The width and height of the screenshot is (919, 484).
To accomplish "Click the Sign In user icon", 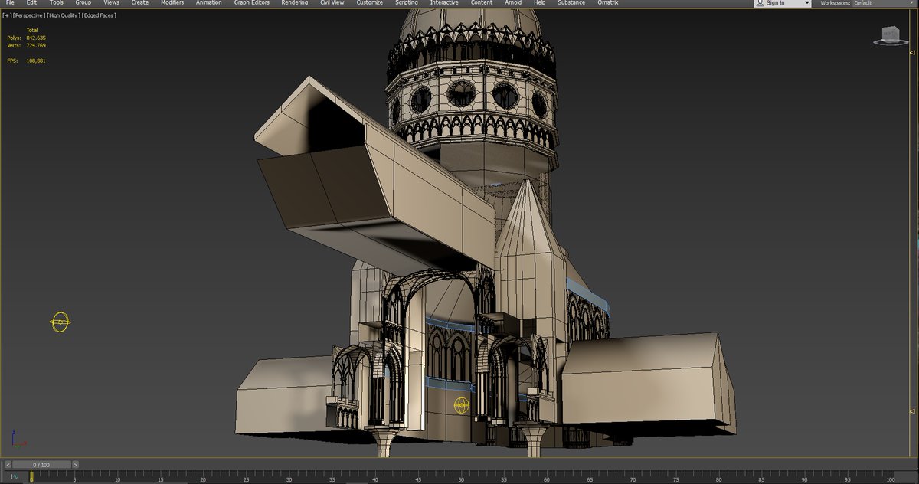I will click(x=760, y=3).
